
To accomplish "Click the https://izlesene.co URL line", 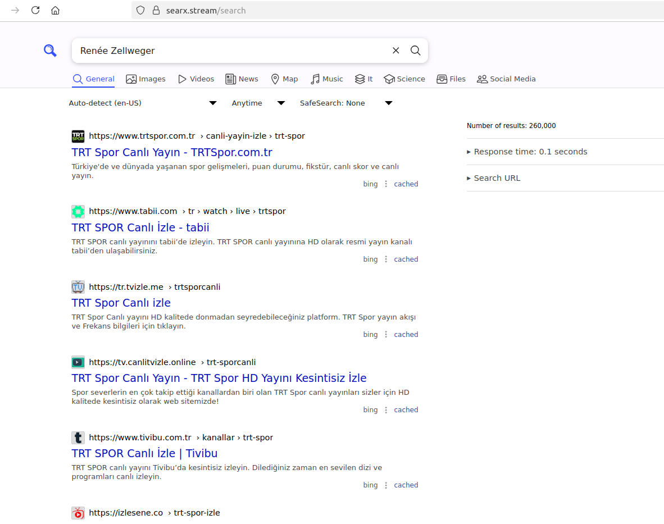I will tap(154, 513).
